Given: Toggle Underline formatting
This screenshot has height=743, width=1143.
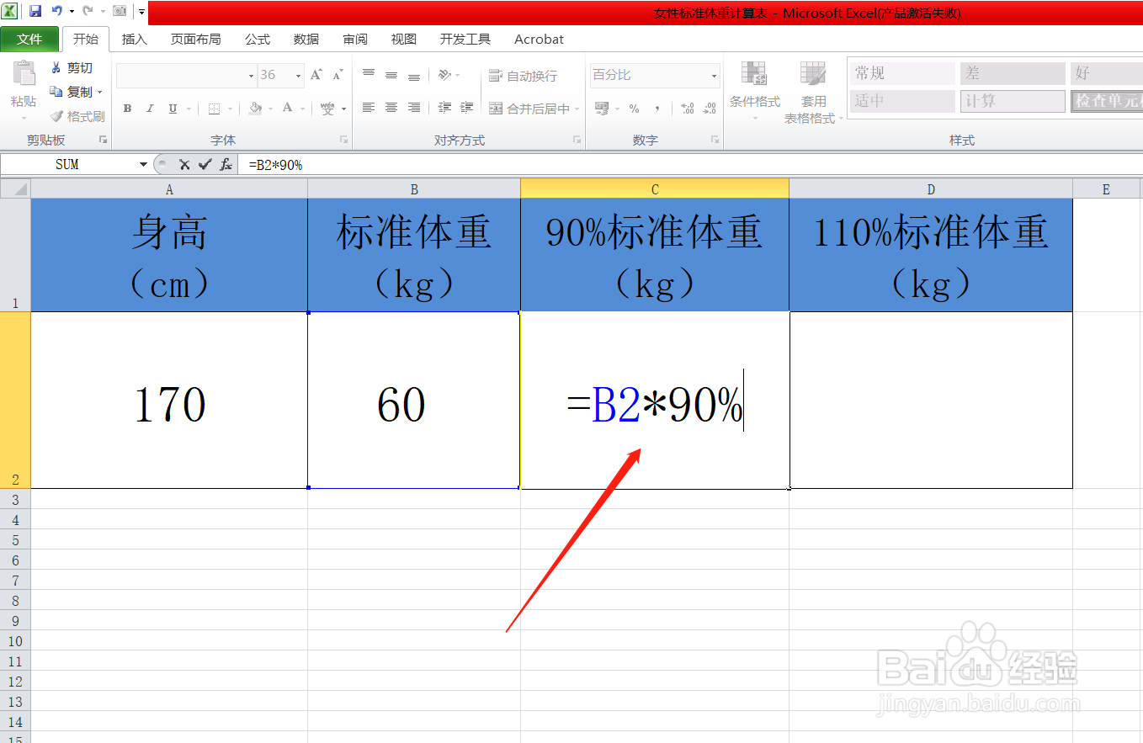Looking at the screenshot, I should pyautogui.click(x=173, y=109).
